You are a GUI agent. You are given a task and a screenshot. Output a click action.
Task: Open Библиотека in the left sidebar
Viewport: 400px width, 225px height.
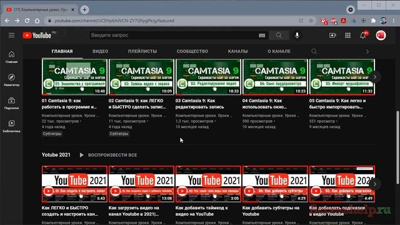click(11, 126)
